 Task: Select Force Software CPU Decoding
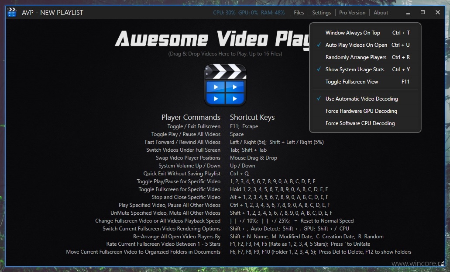point(365,123)
